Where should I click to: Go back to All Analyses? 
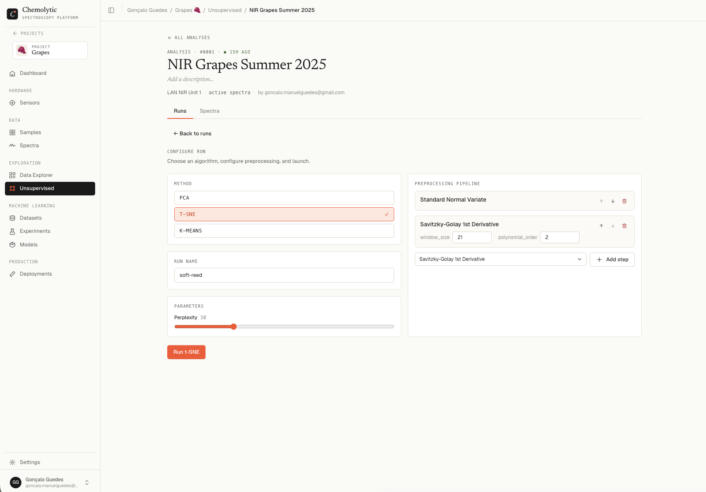tap(189, 37)
